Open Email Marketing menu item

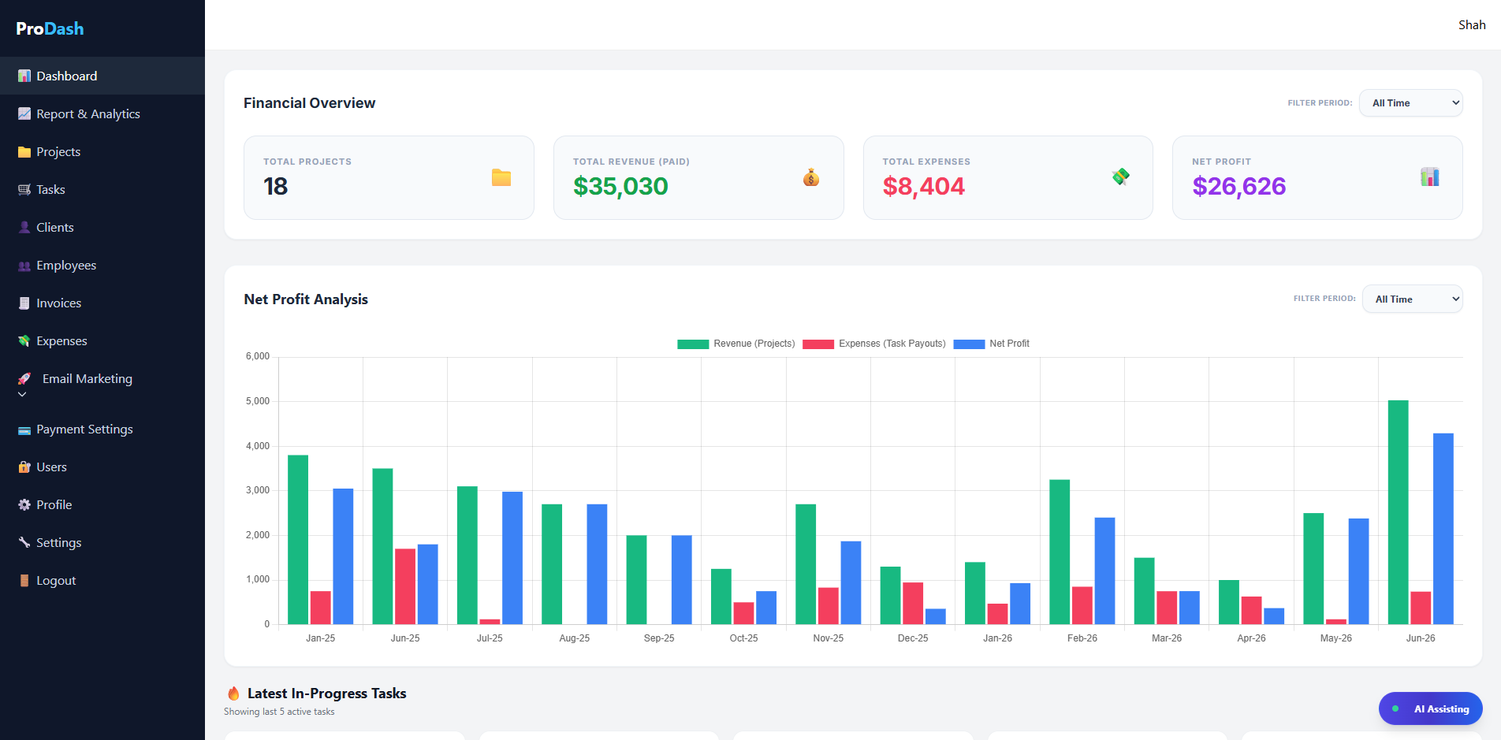tap(102, 385)
